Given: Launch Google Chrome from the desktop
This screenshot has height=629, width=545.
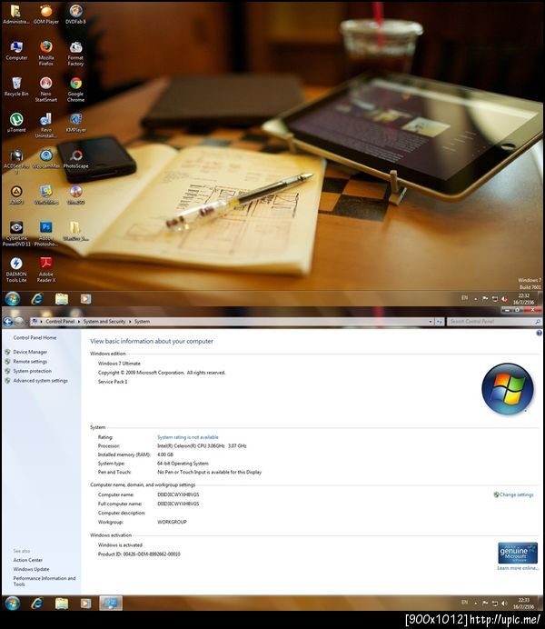Looking at the screenshot, I should pos(75,89).
